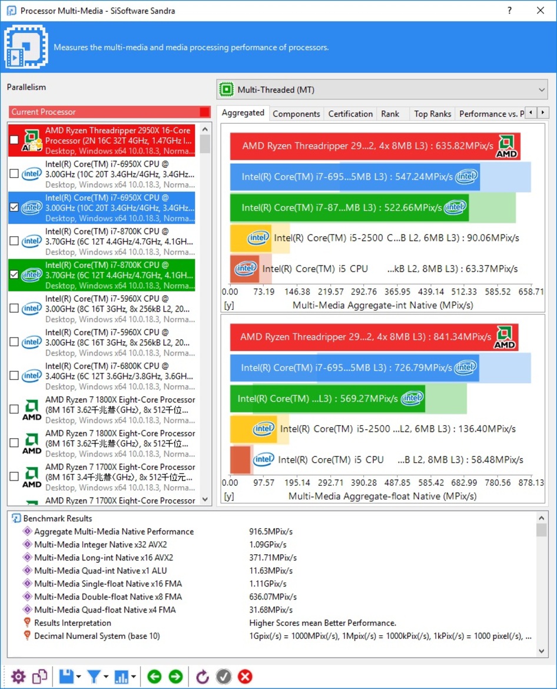Screen dimensions: 557x689
Task: Click the red Current Processor color swatch
Action: 204,112
